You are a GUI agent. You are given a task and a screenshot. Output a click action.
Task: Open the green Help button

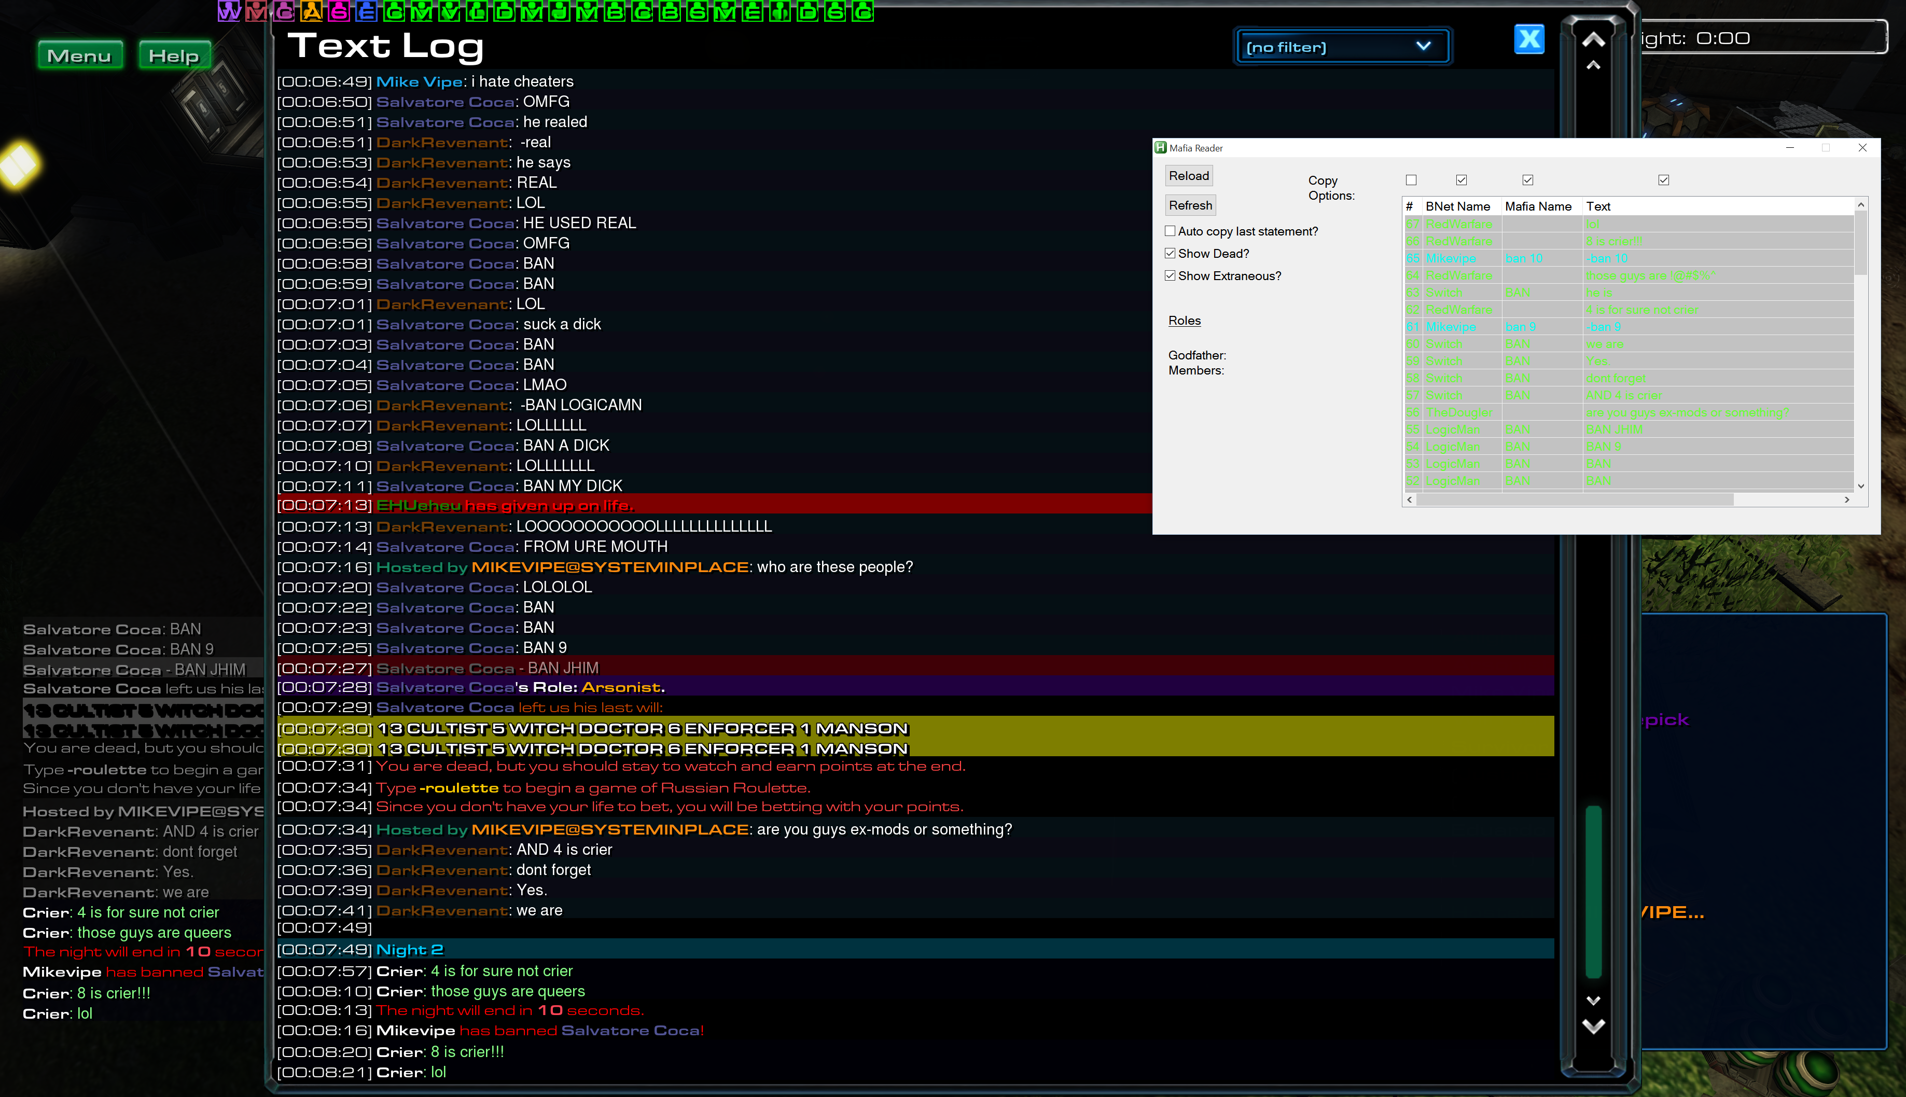pyautogui.click(x=174, y=55)
